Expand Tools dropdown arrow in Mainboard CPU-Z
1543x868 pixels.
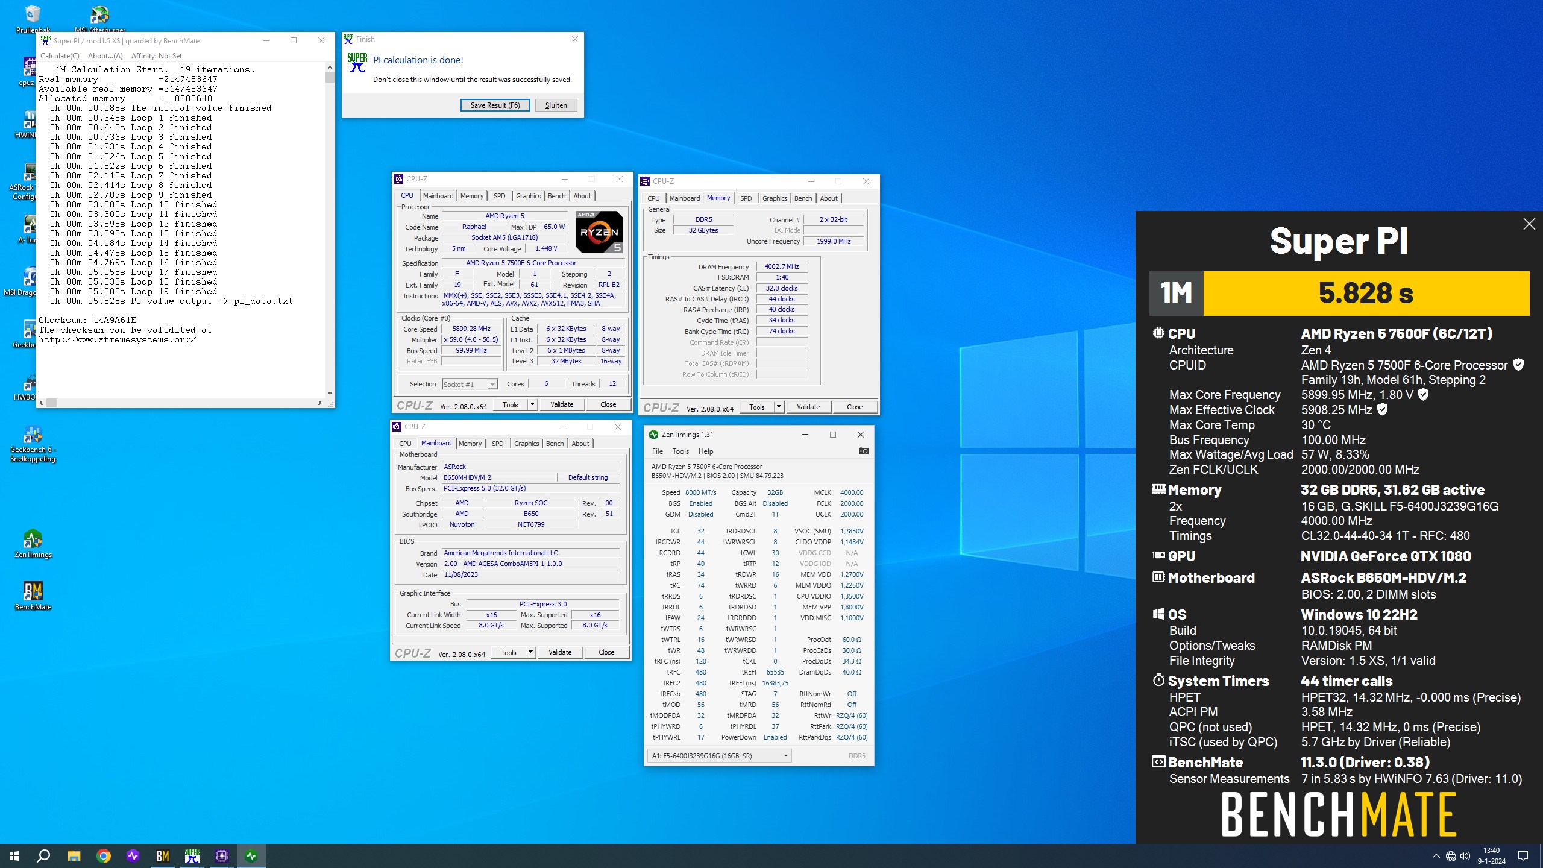pos(530,652)
